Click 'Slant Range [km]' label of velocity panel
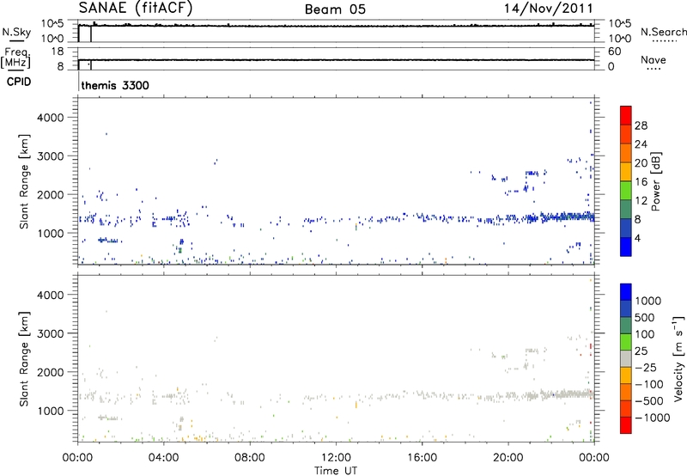The width and height of the screenshot is (687, 476). click(24, 359)
